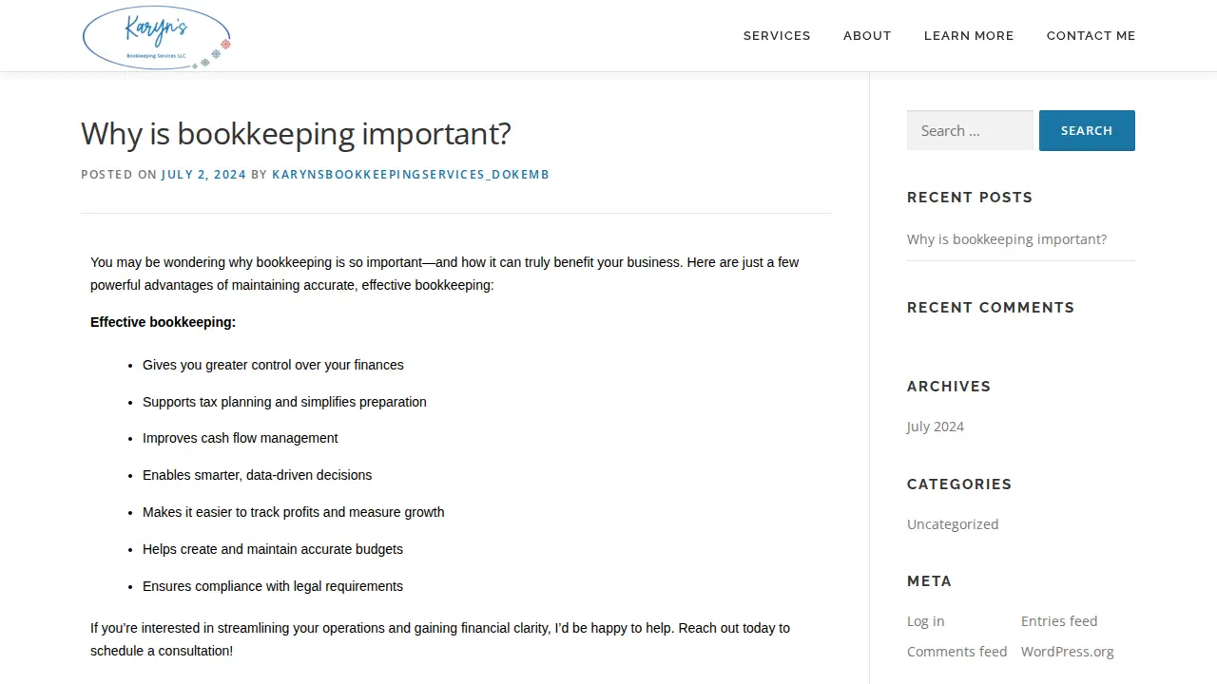
Task: Click the 'Effective bookkeeping:' bold text
Action: [x=163, y=322]
